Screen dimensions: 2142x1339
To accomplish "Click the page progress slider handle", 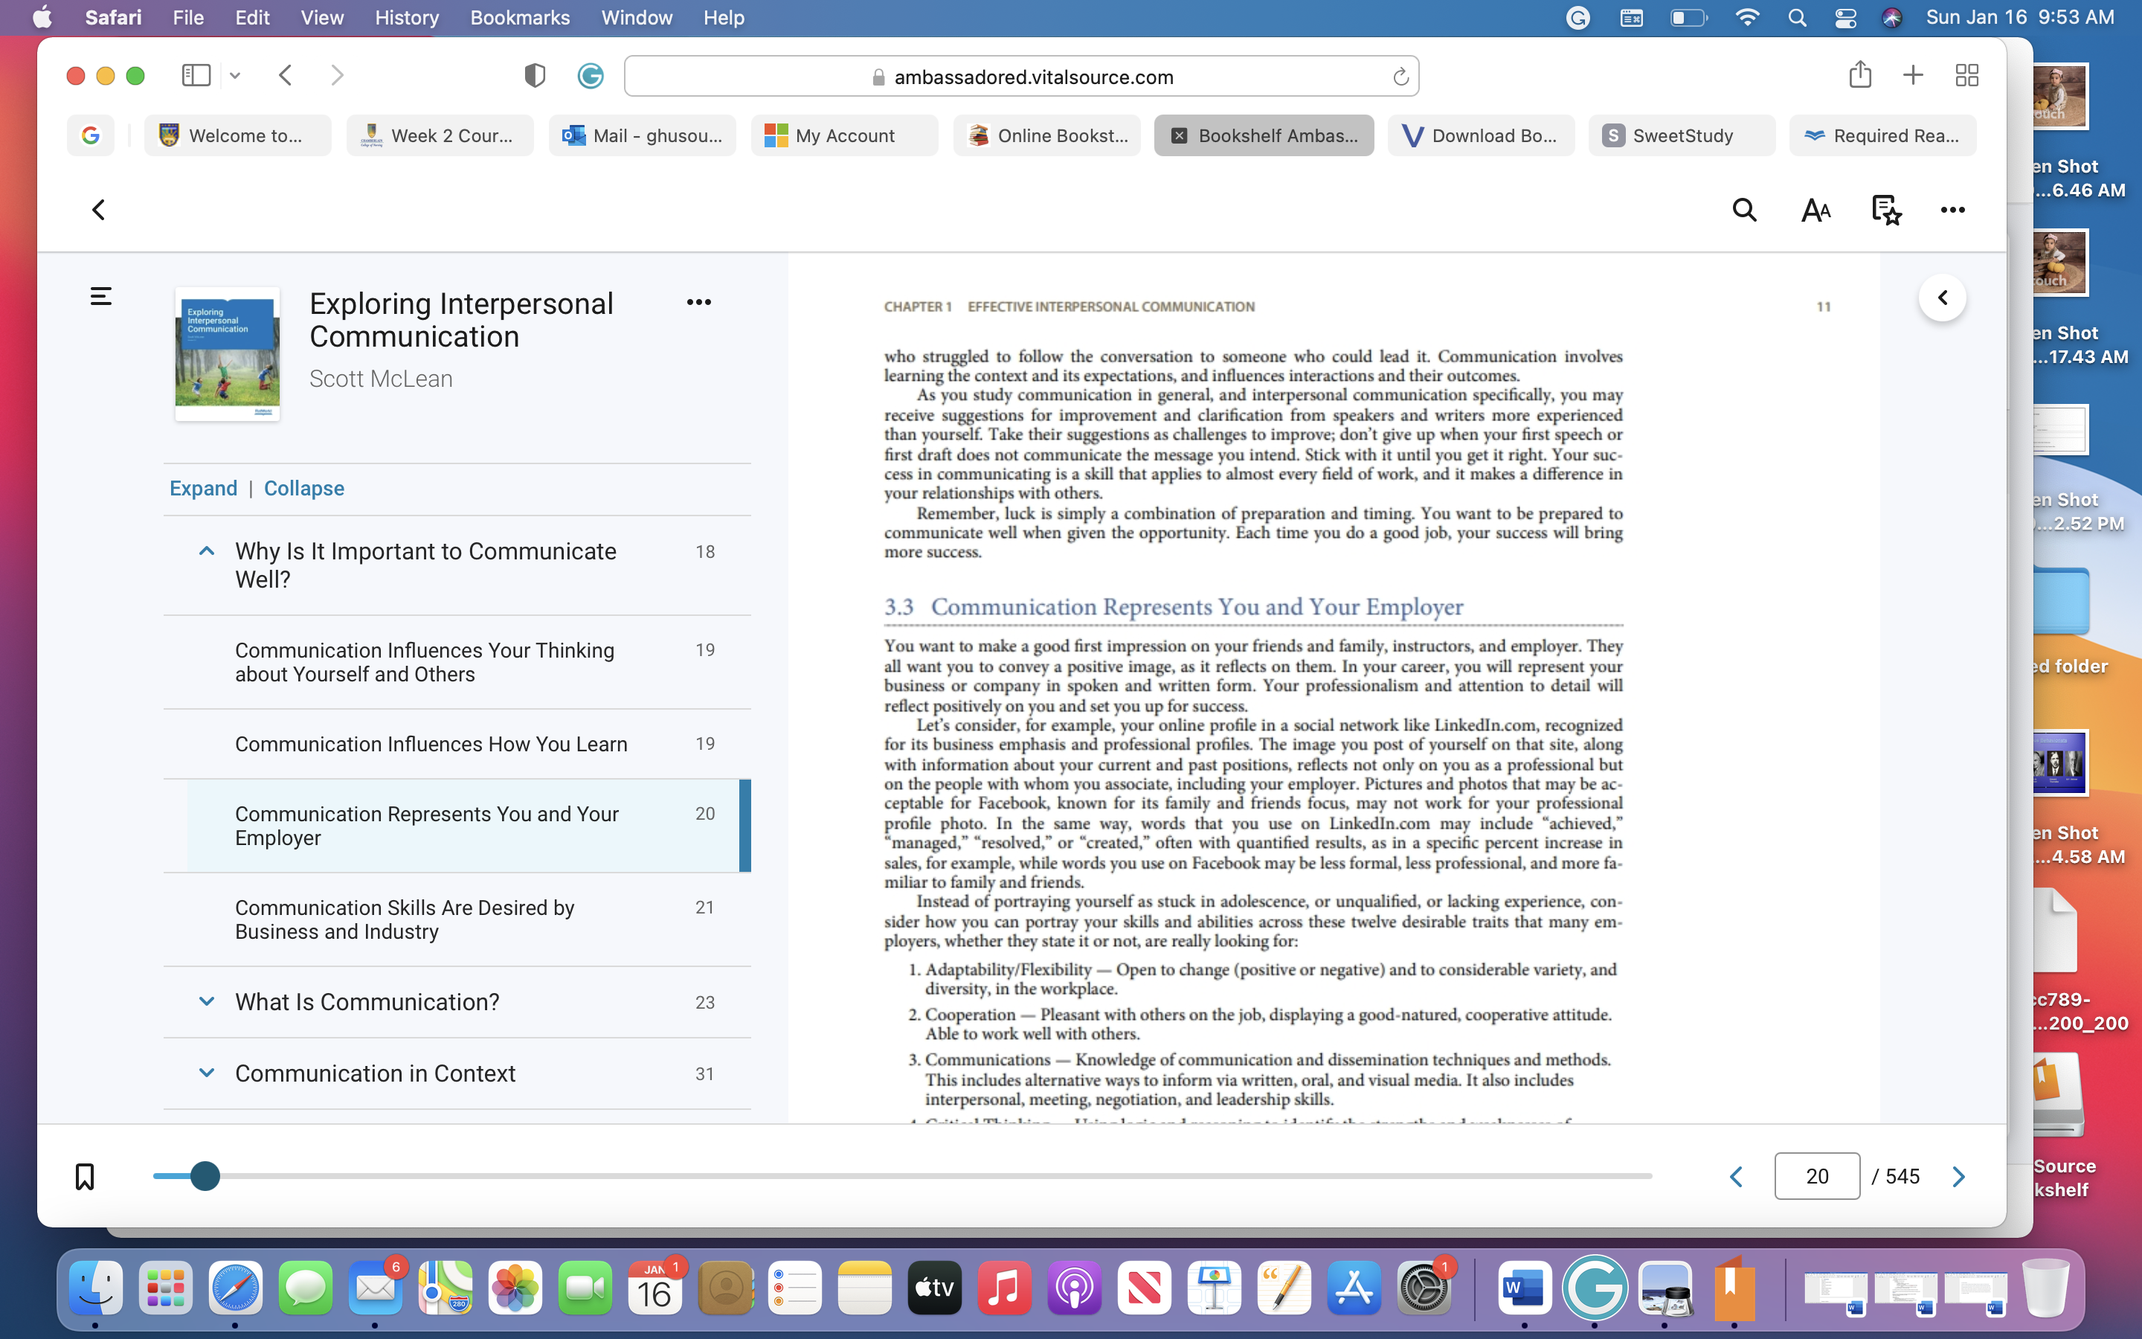I will pyautogui.click(x=205, y=1176).
